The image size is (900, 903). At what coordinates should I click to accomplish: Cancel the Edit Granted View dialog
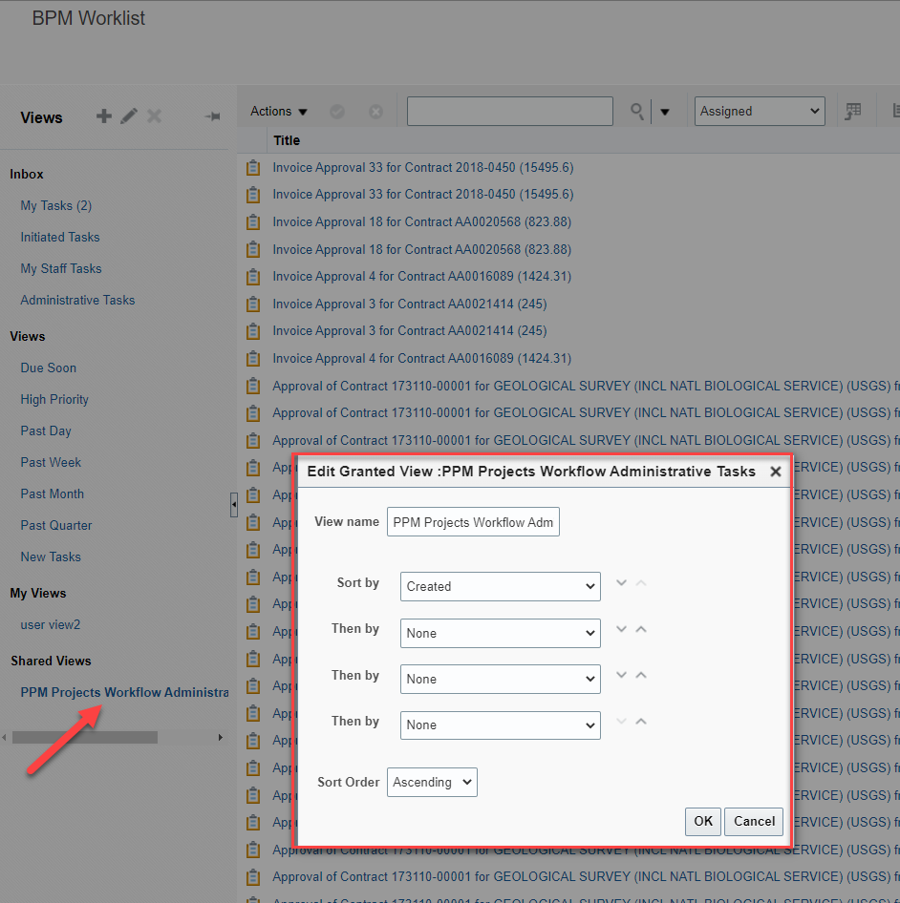pyautogui.click(x=754, y=821)
